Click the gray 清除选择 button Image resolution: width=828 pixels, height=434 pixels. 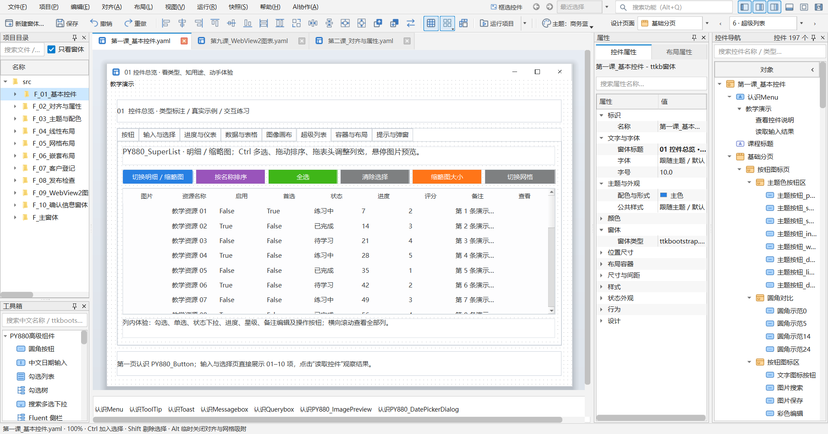375,177
